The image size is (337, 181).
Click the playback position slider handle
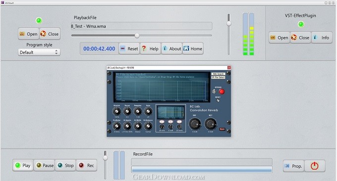137,36
